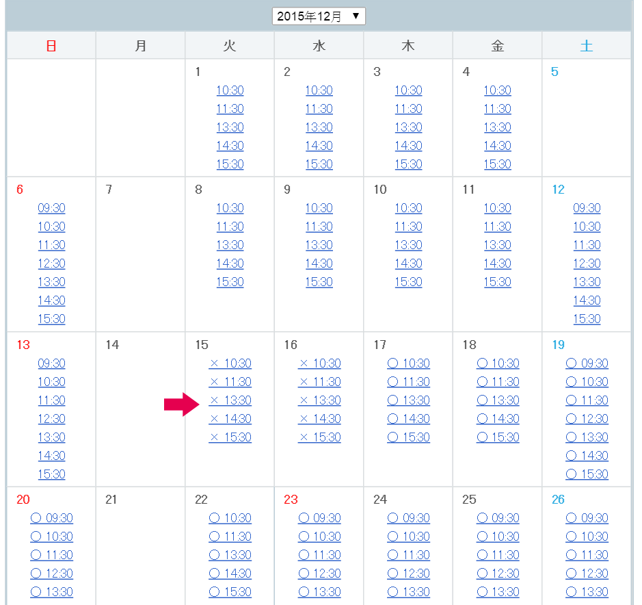Book the ○ 13:30 slot on December 18

pos(498,400)
